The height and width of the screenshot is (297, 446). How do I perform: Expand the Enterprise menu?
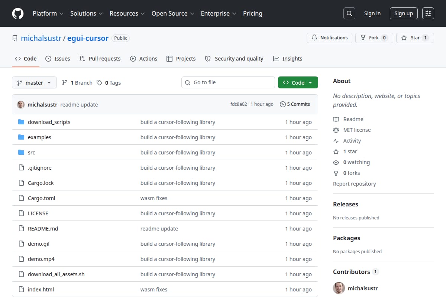pyautogui.click(x=219, y=13)
